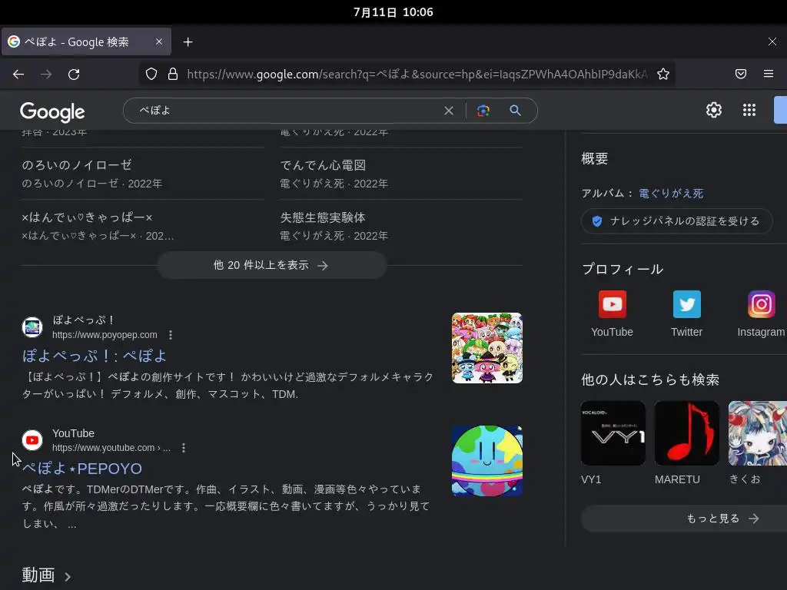Open the song 失態生態実験体
787x590 pixels.
click(x=323, y=217)
